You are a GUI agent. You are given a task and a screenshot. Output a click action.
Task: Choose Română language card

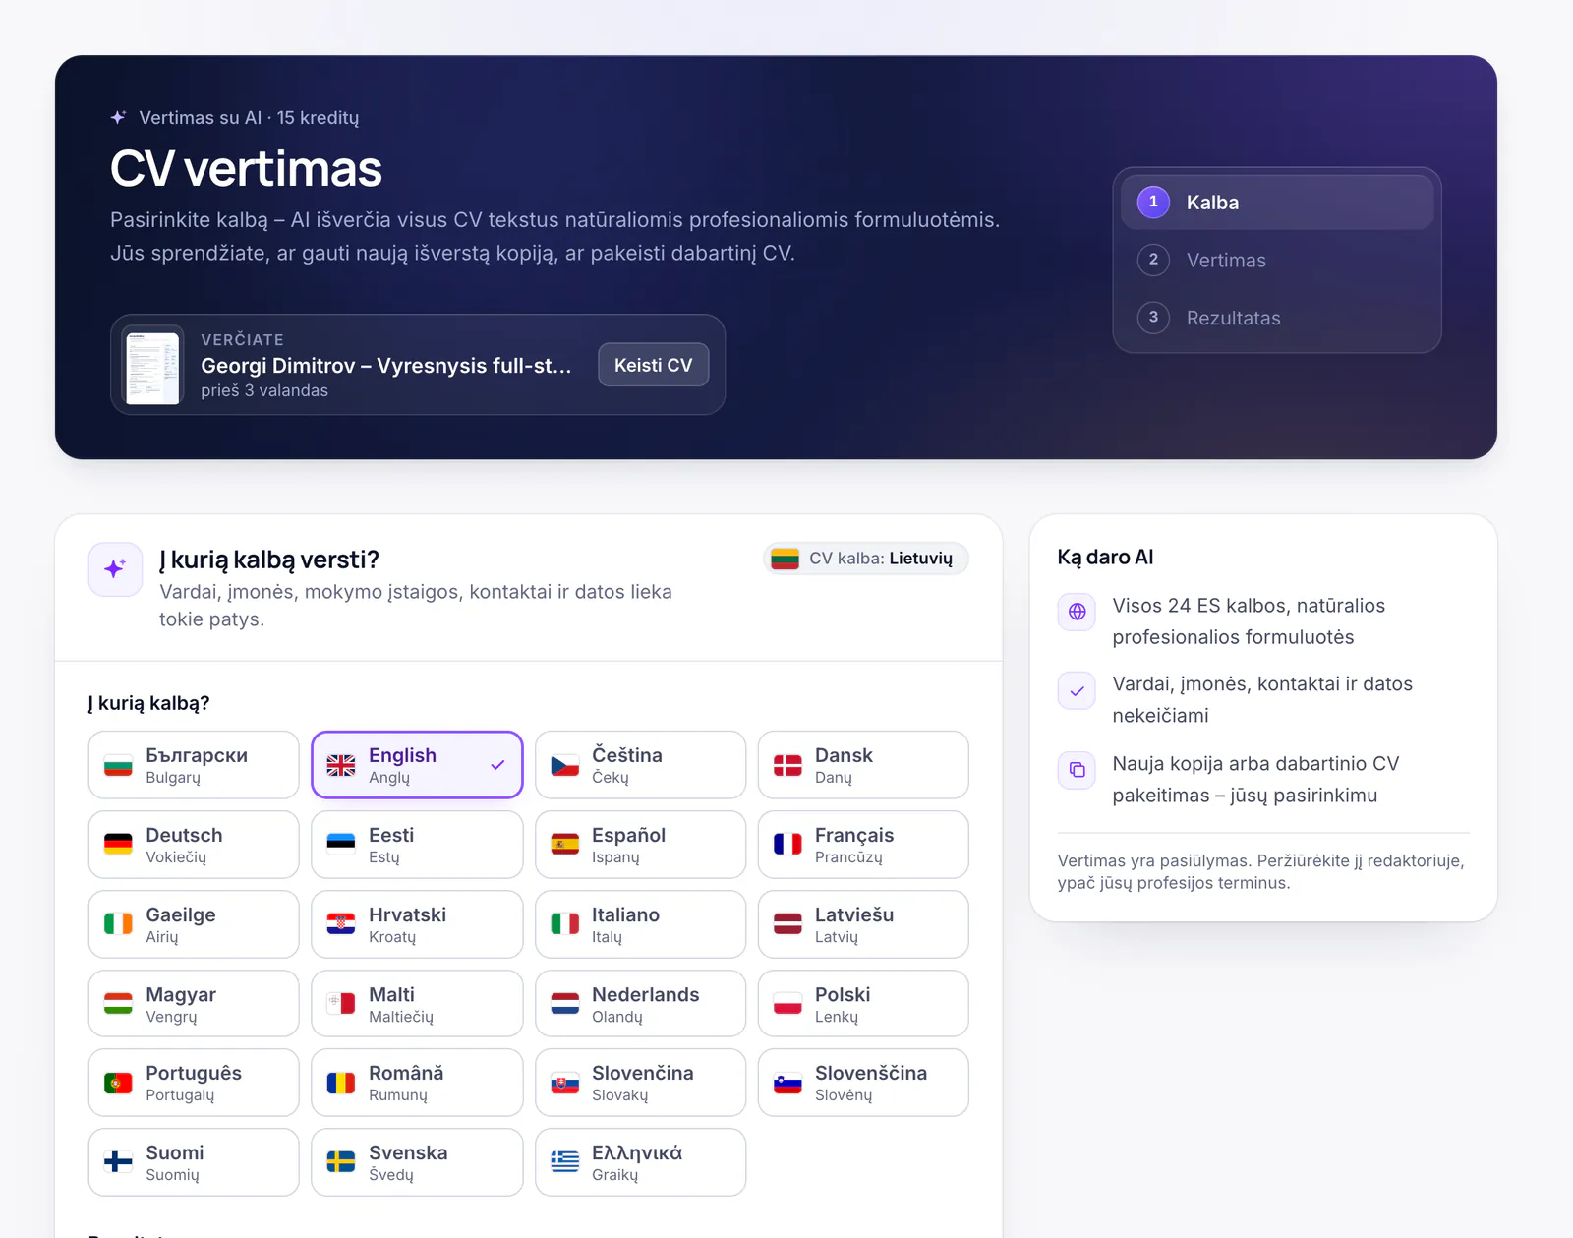coord(417,1083)
